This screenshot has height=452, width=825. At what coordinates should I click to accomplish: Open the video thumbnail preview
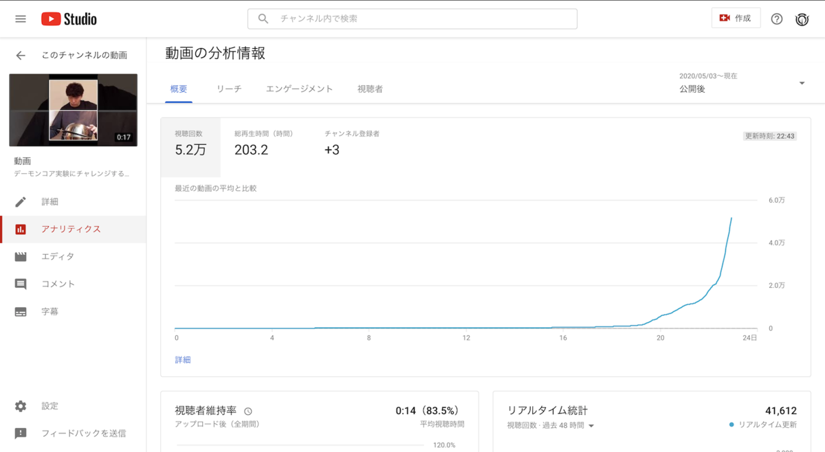73,110
